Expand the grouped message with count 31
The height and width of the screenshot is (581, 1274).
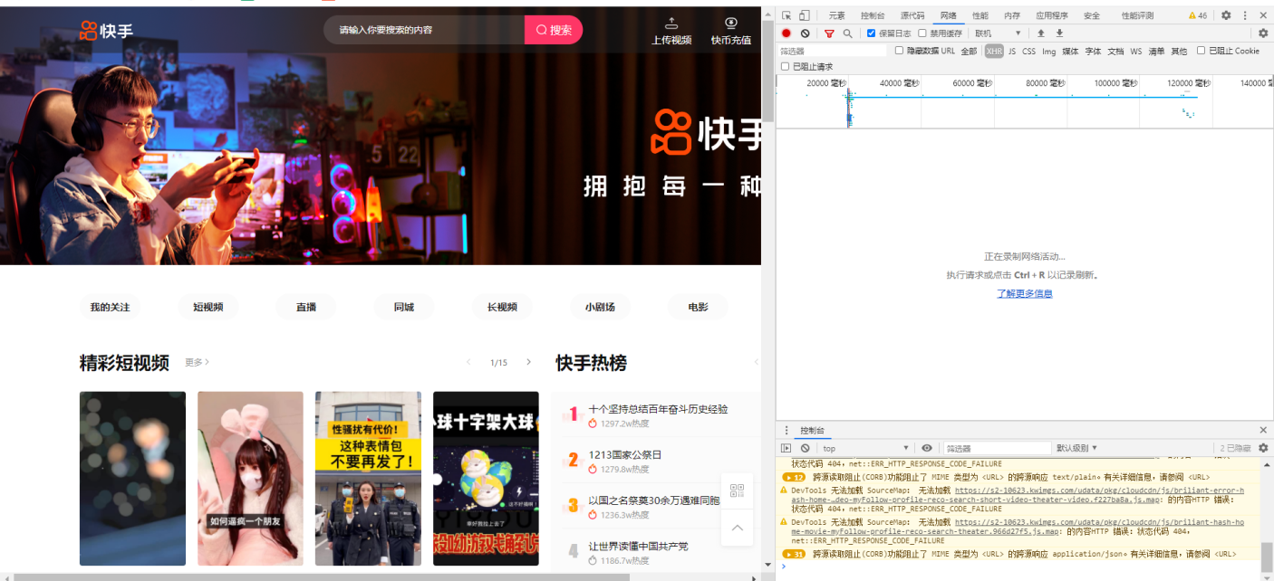point(795,554)
